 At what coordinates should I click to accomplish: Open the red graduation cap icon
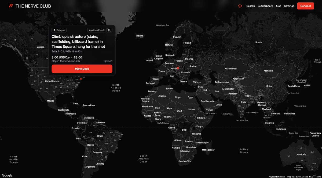[x=240, y=6]
